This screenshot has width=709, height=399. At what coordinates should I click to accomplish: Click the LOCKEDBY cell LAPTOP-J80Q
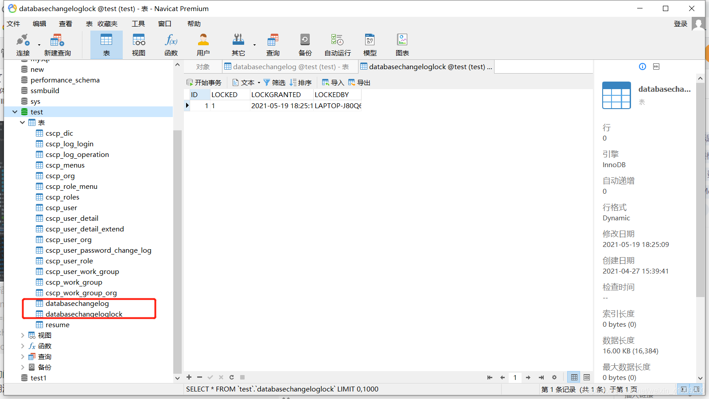338,106
